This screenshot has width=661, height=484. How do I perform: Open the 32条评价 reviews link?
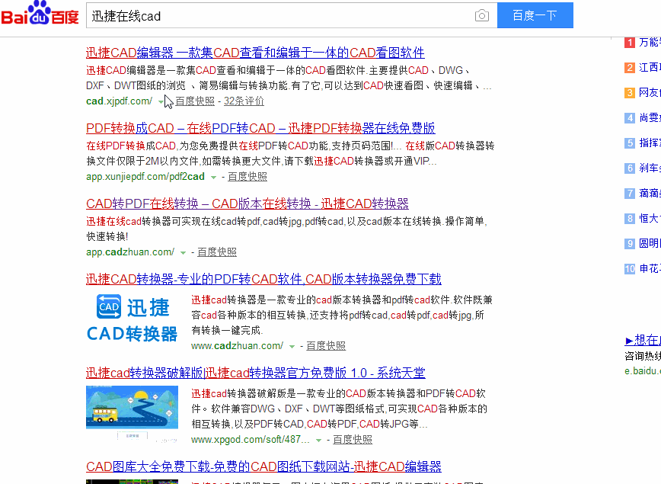(244, 101)
